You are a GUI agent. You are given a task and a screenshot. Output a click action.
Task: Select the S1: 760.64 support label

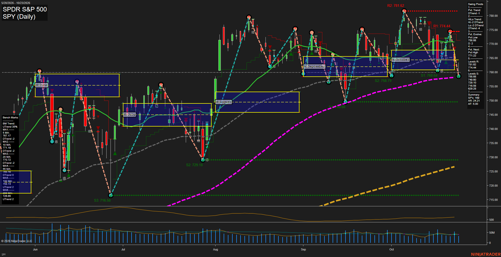(x=429, y=75)
